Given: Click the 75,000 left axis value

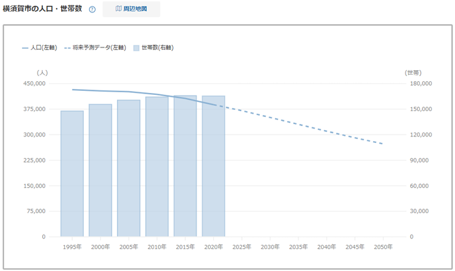Looking at the screenshot, I should coord(36,211).
